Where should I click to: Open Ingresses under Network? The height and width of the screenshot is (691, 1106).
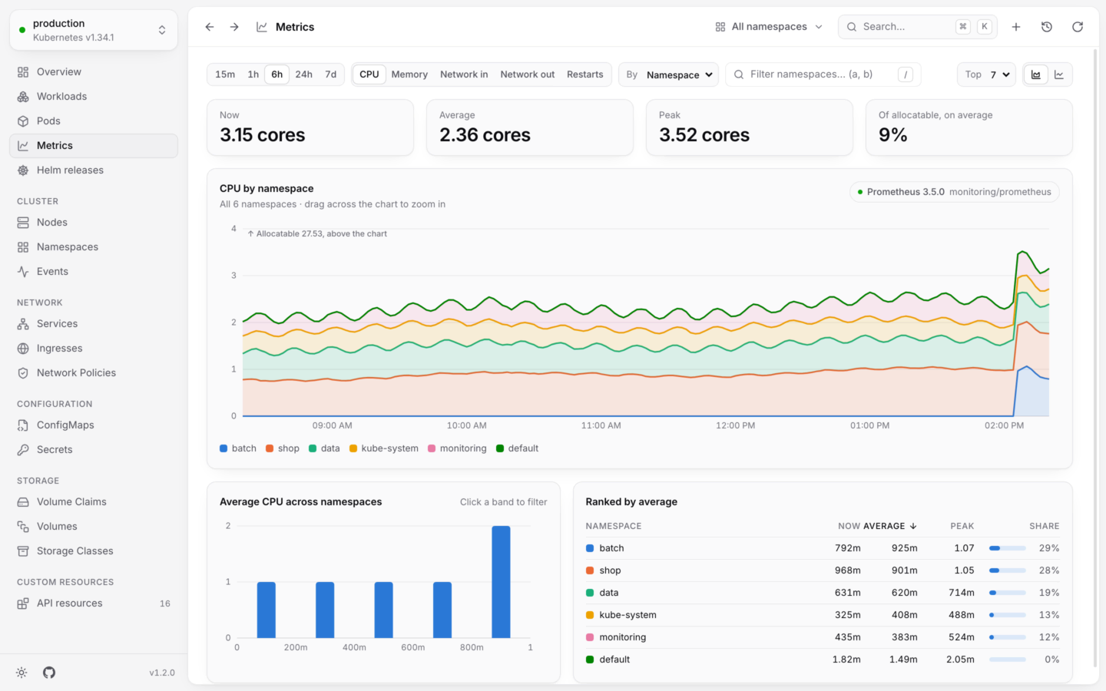94,349
